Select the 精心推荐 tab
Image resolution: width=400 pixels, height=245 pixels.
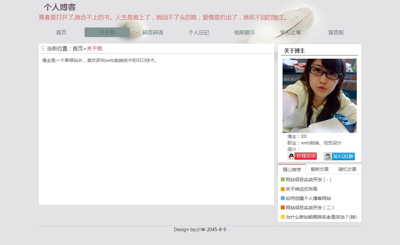292,169
